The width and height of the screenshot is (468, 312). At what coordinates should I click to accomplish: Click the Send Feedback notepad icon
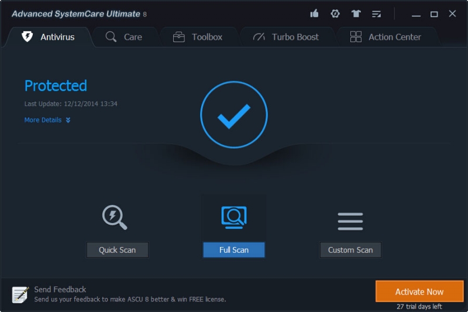pyautogui.click(x=21, y=294)
